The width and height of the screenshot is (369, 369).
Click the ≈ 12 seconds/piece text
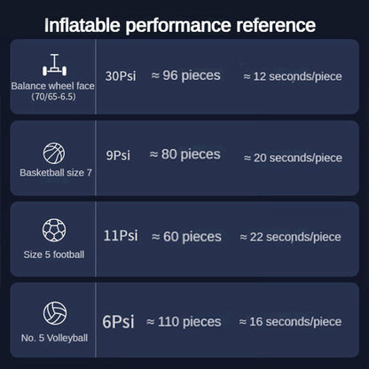click(293, 76)
